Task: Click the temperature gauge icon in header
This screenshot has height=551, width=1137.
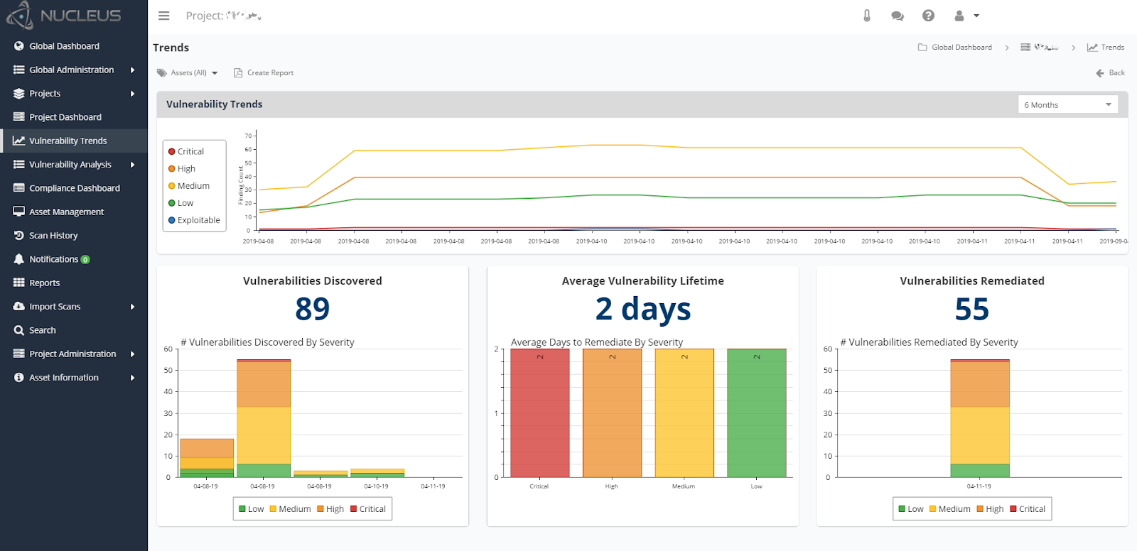Action: click(867, 16)
